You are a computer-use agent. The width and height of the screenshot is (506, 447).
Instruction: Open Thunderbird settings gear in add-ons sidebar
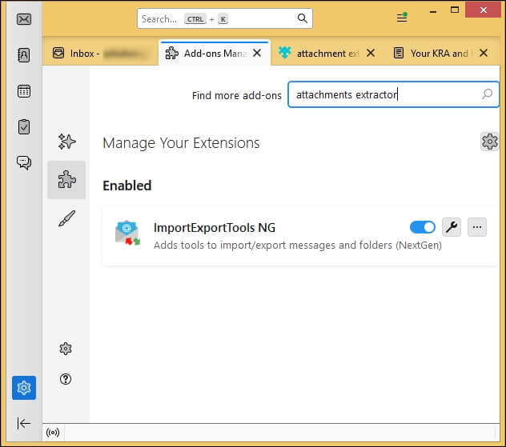click(x=66, y=349)
